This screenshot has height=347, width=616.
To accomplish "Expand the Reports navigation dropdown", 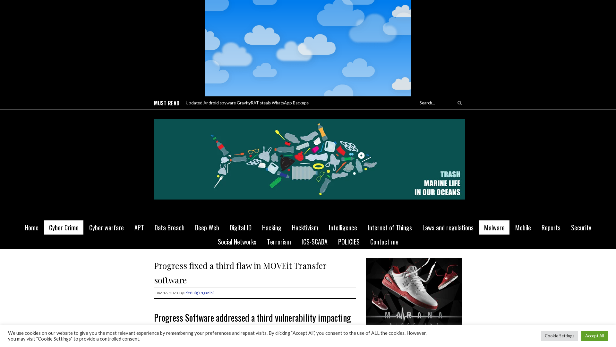I will (x=551, y=227).
